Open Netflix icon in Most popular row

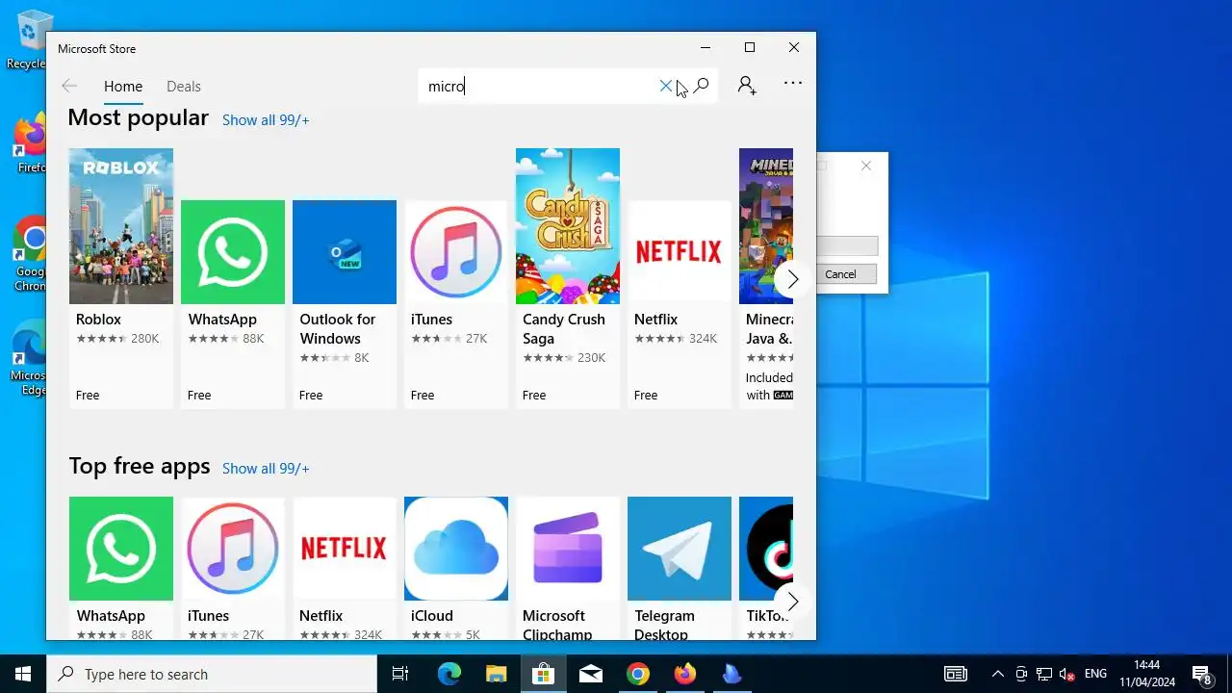680,252
